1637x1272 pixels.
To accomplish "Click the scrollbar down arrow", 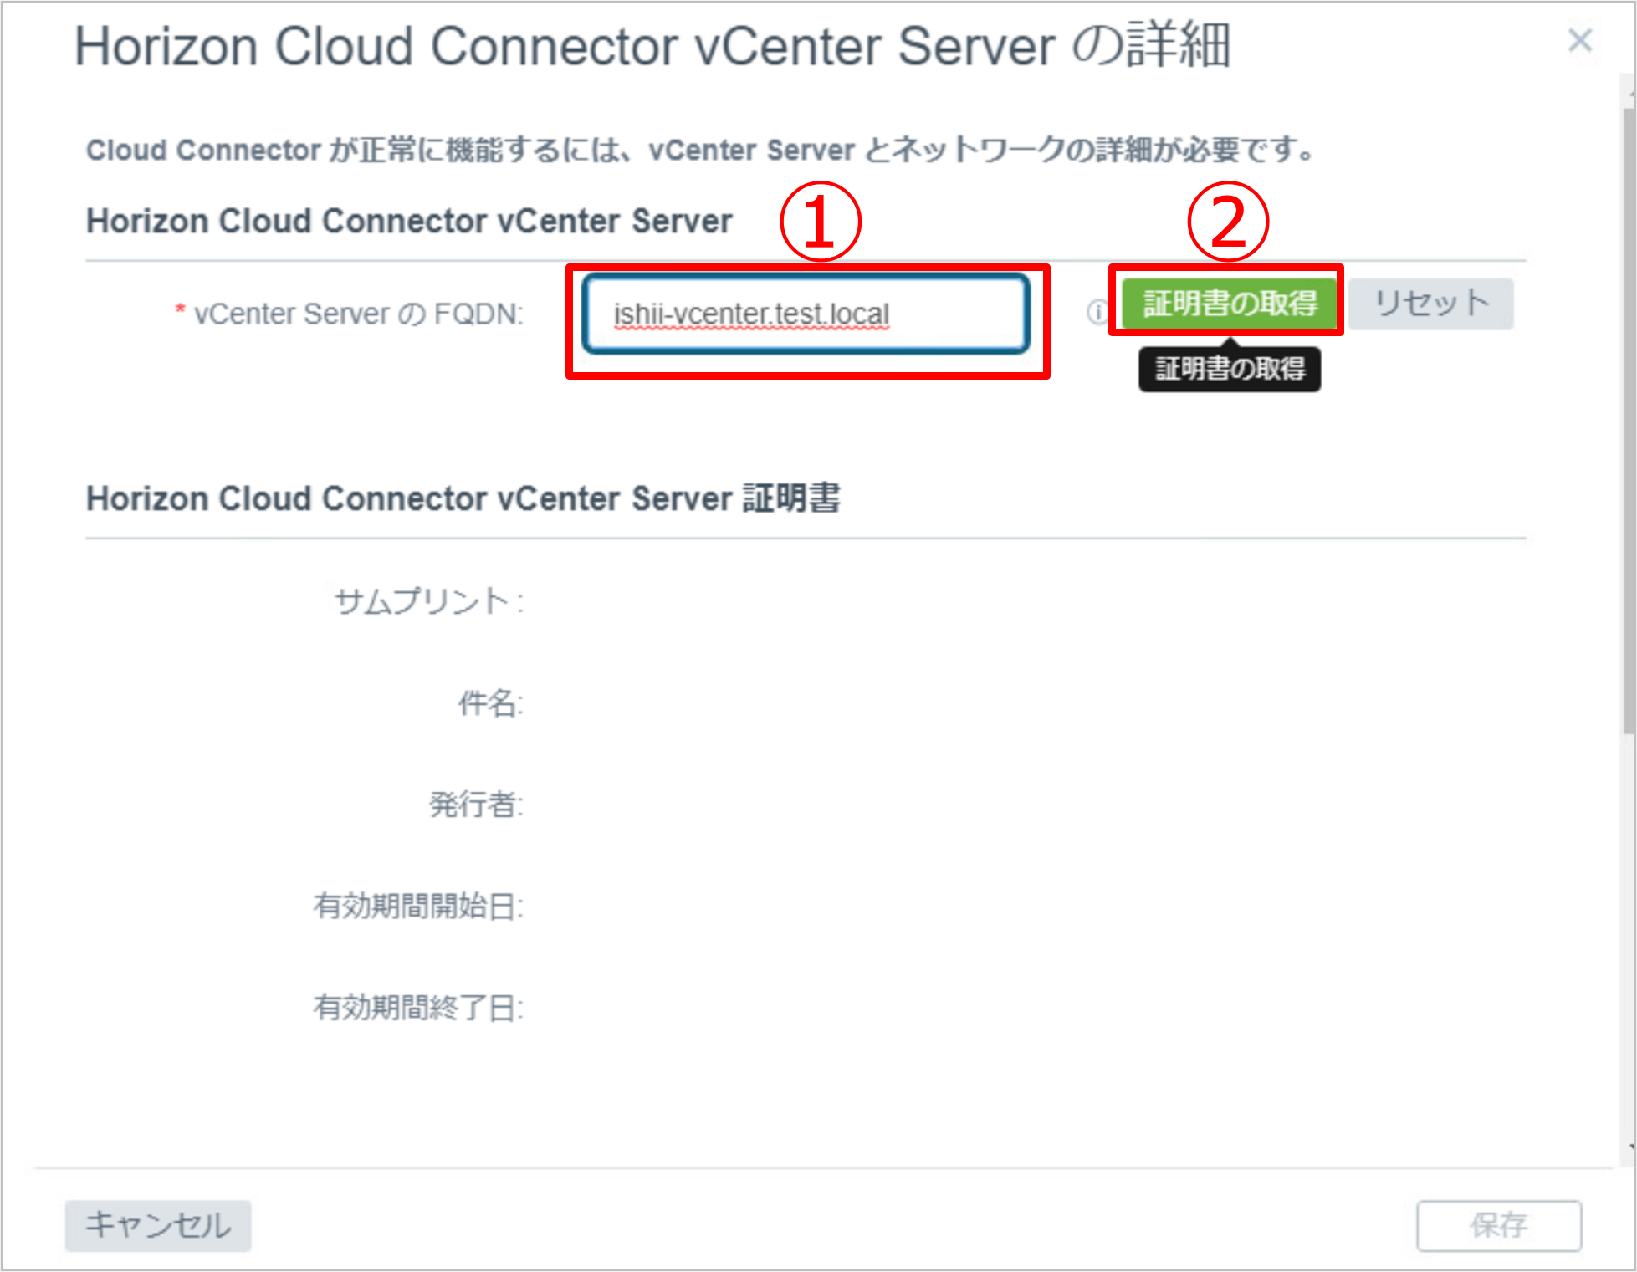I will [1630, 1147].
